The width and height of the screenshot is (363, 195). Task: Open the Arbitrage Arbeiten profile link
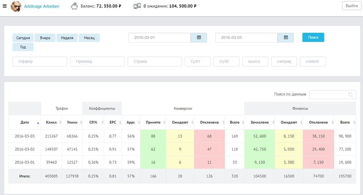point(42,6)
